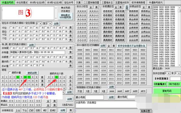Click the 大底号码 text area

106,104
